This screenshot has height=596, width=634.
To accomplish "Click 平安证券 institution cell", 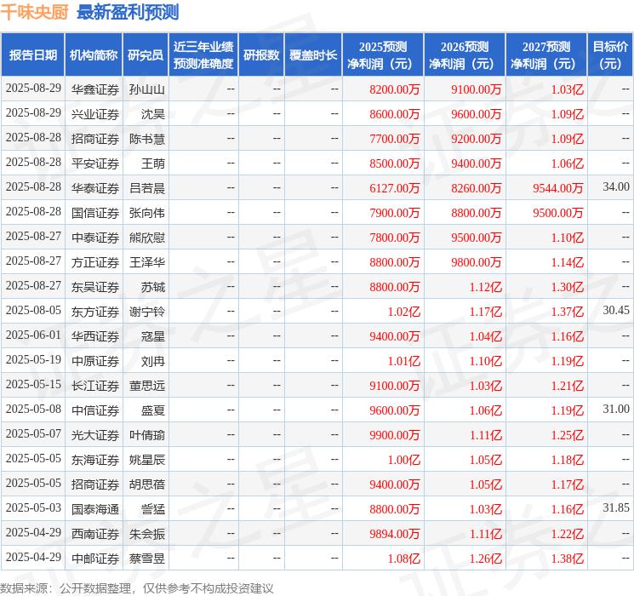I will (95, 163).
